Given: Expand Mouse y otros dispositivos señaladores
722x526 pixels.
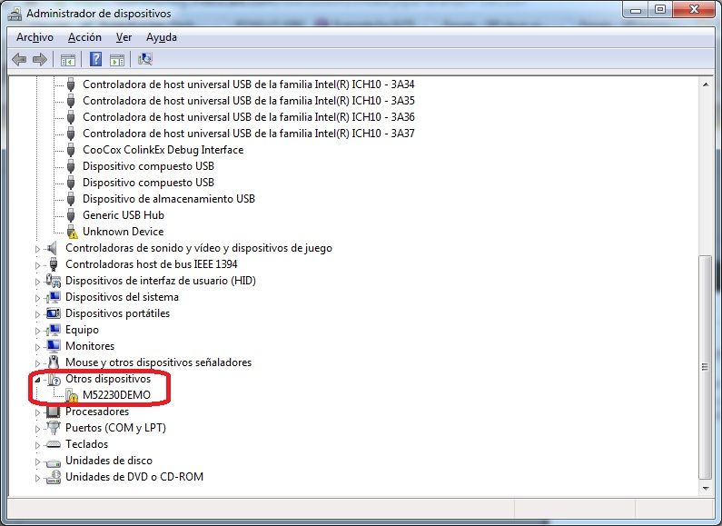Looking at the screenshot, I should pos(38,363).
